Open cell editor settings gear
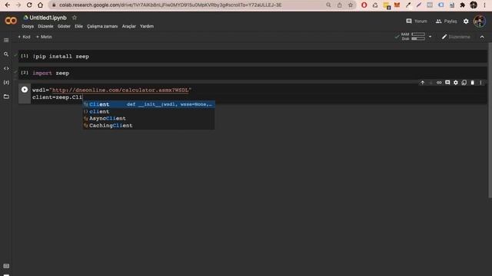Viewport: 492px width, 276px height. [456, 83]
